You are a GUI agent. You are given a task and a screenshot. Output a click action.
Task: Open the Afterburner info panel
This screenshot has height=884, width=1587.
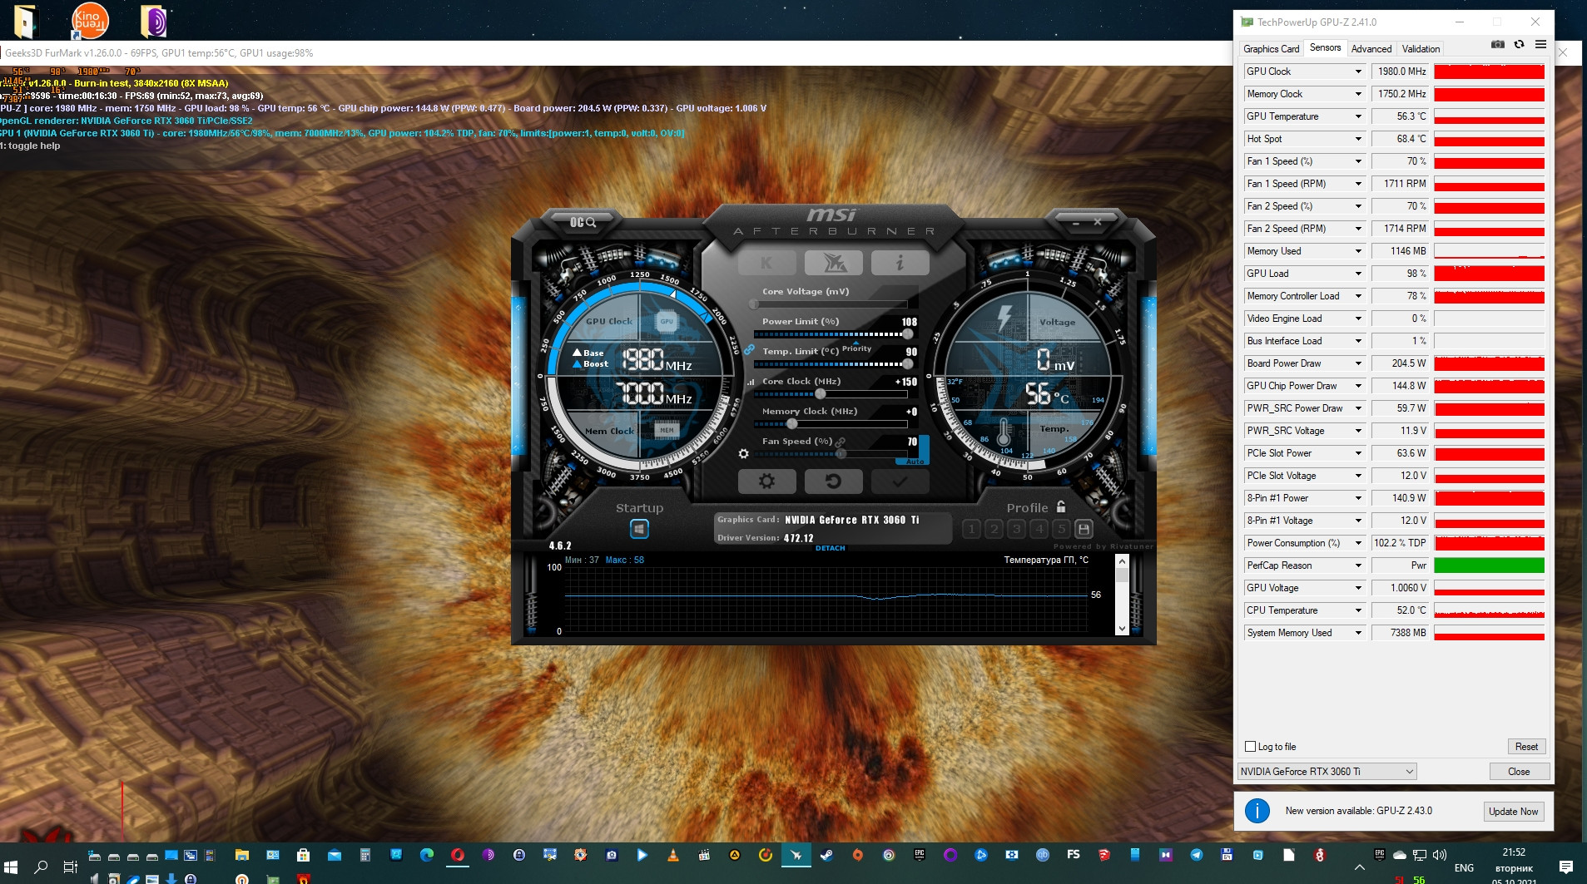click(900, 264)
